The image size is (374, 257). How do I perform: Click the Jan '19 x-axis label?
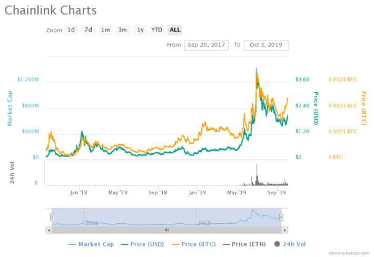click(x=197, y=192)
